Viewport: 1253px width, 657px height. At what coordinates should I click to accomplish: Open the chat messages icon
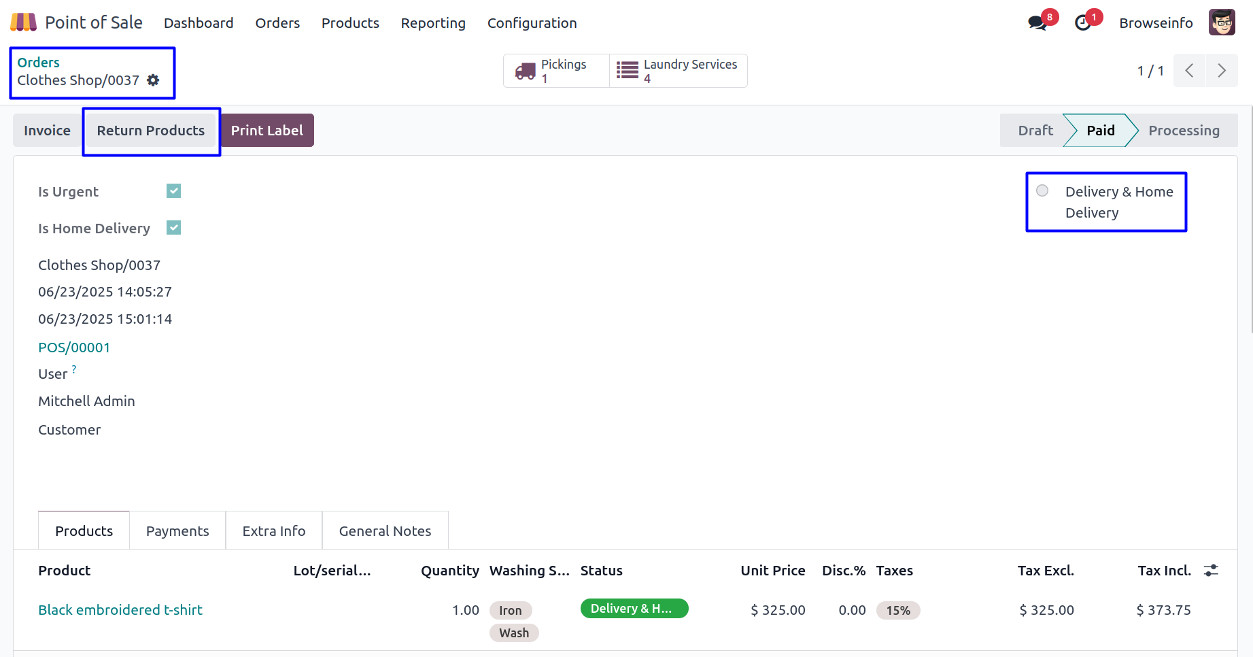[x=1037, y=23]
